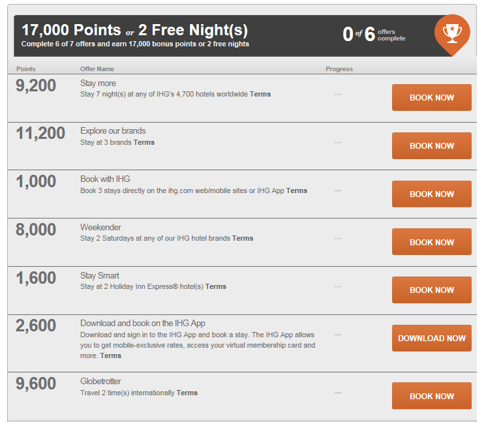Select the Globetrotter offer title
This screenshot has height=422, width=486.
[x=100, y=381]
